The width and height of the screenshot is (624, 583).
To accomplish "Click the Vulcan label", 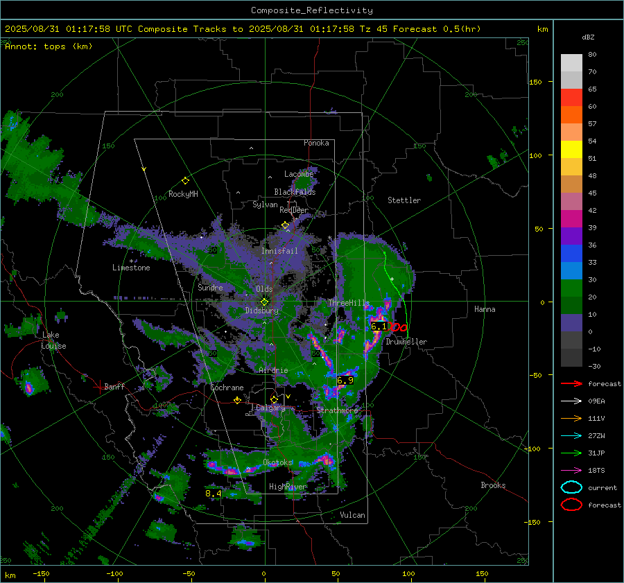I will (352, 515).
